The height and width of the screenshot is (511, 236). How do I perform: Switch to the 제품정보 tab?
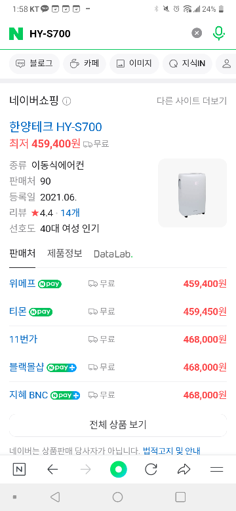click(x=64, y=254)
